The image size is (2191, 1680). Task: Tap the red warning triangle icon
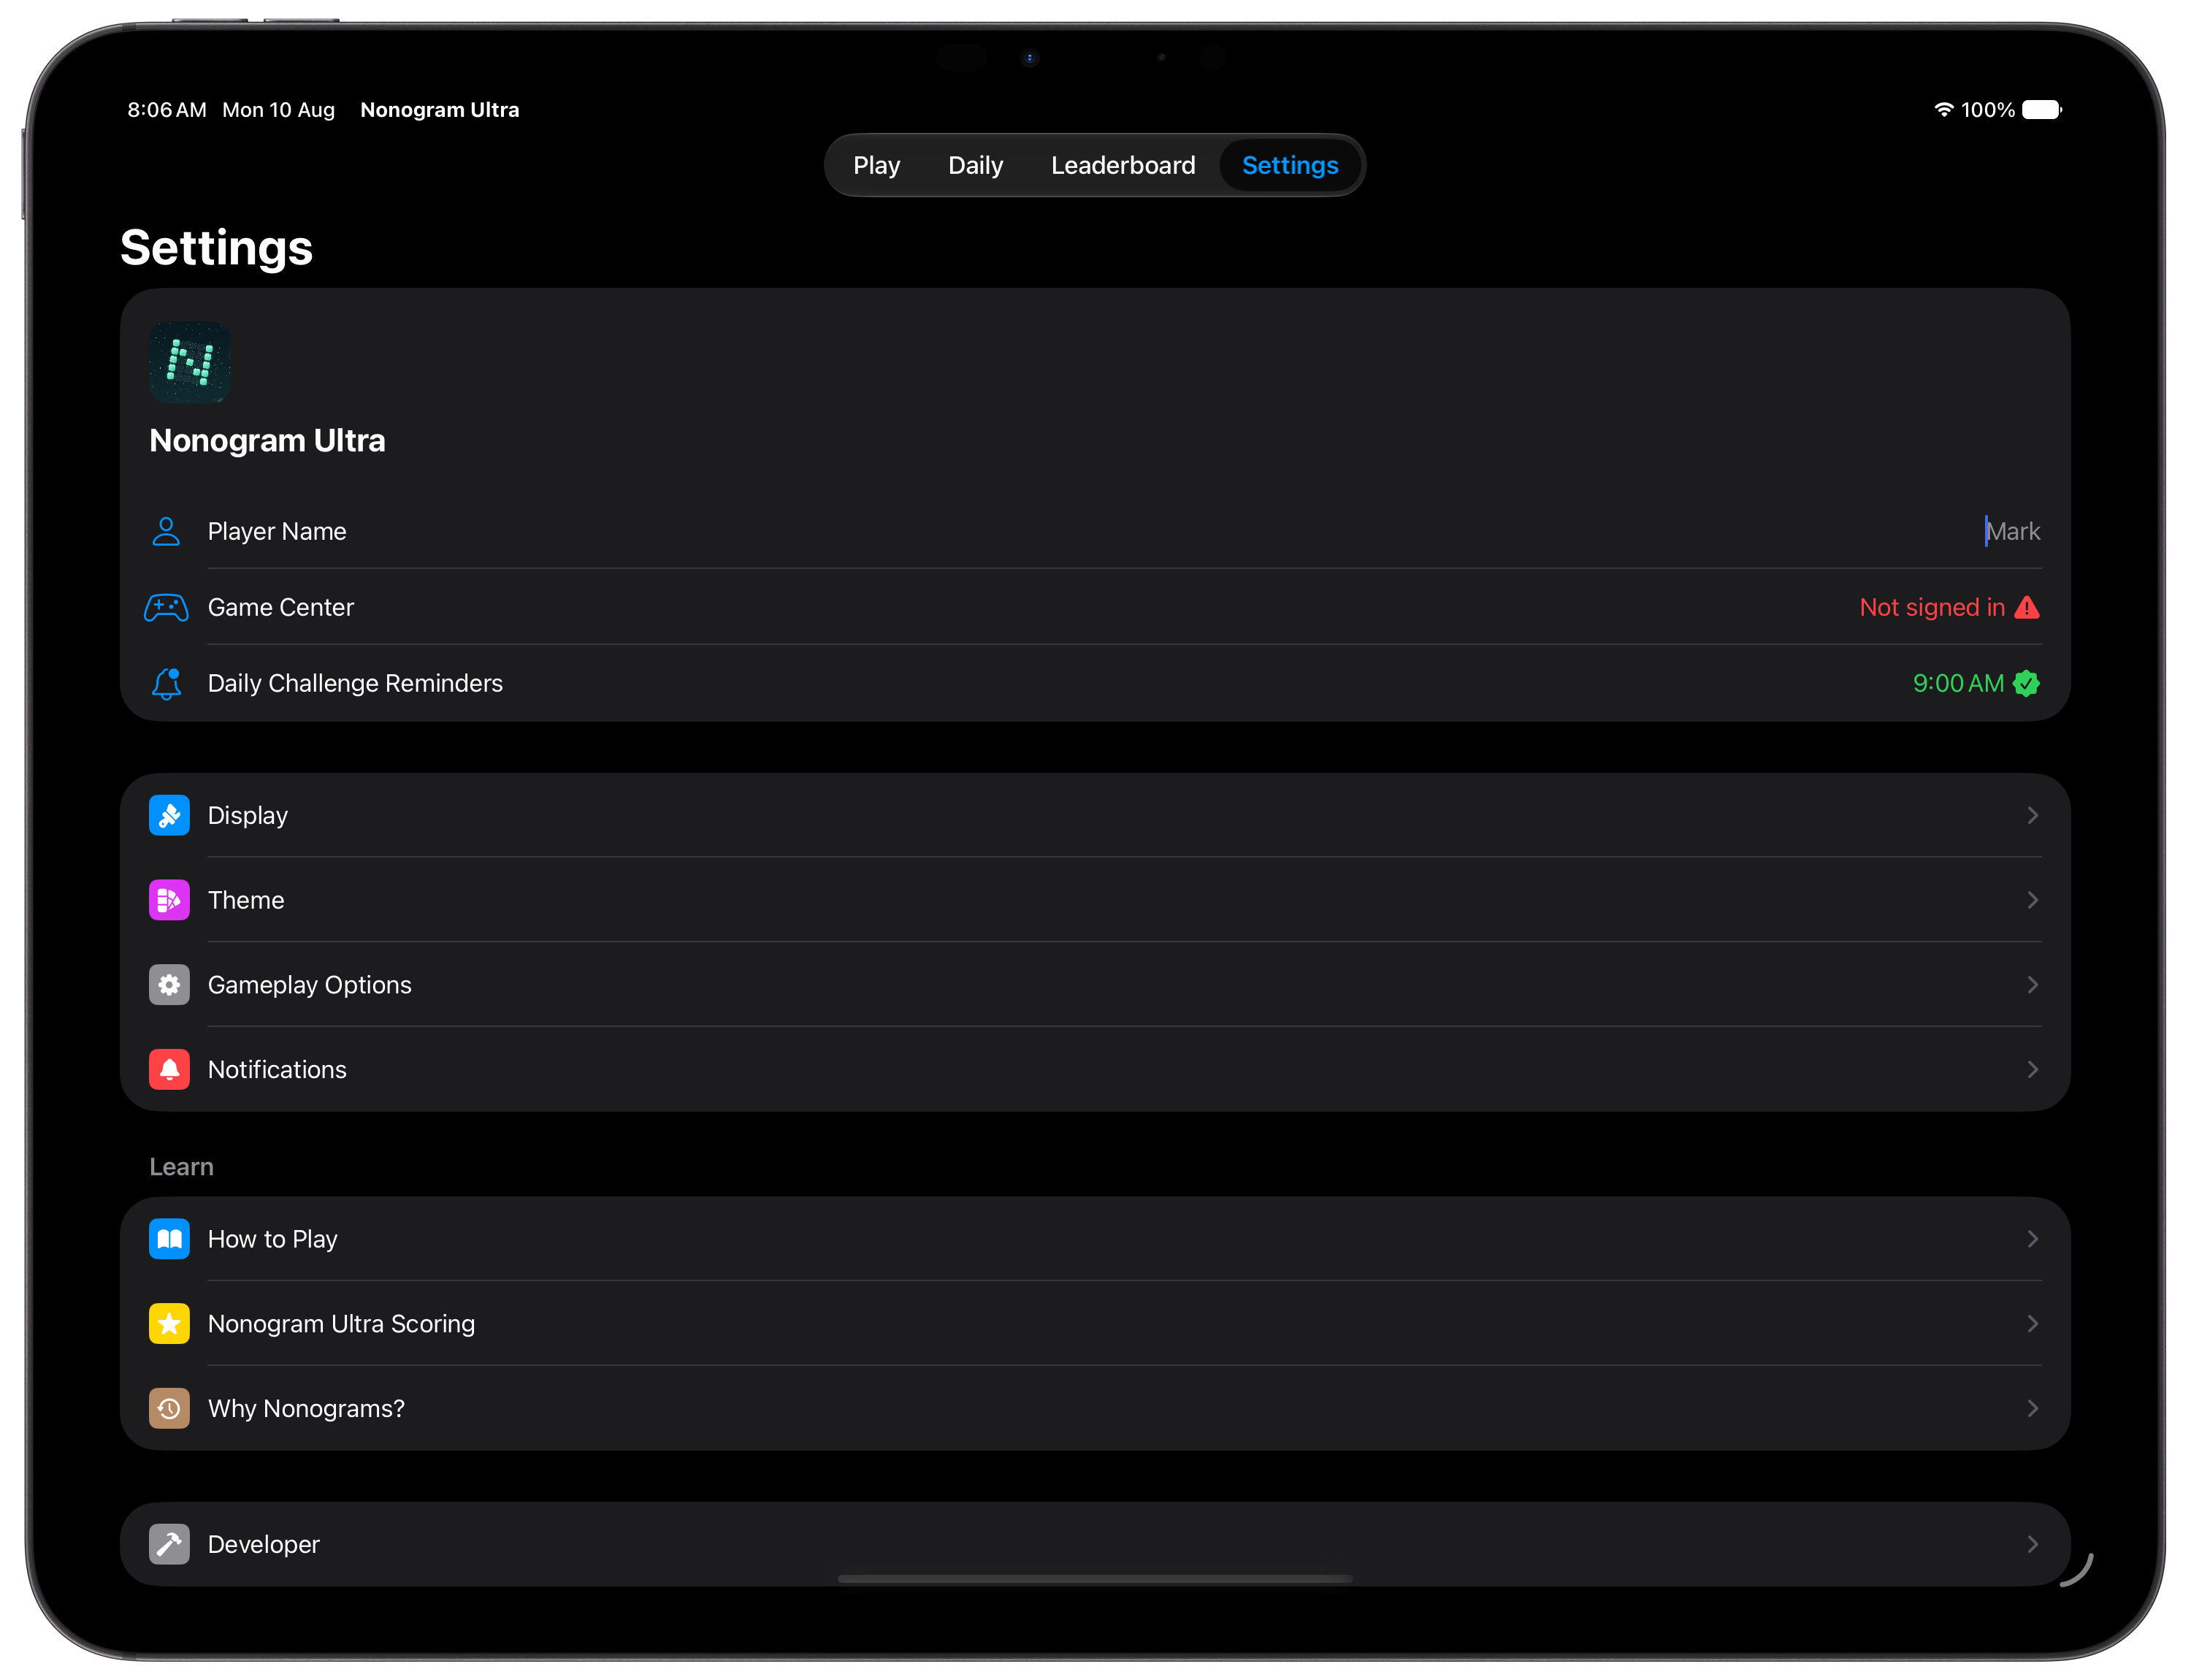[x=2027, y=607]
